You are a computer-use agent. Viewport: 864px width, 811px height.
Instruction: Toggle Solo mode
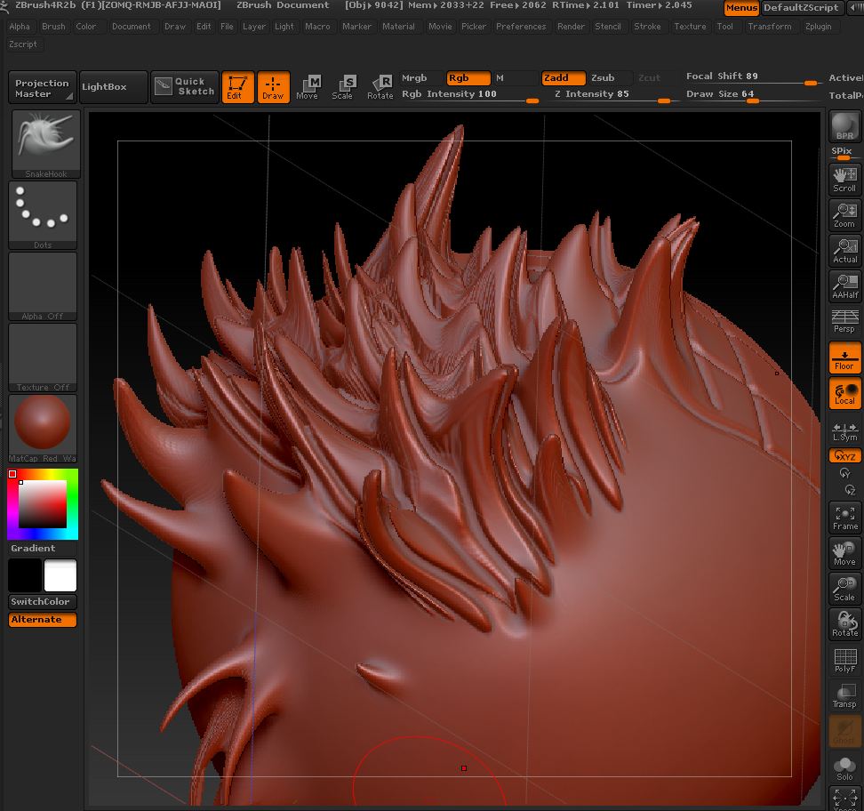pyautogui.click(x=844, y=767)
